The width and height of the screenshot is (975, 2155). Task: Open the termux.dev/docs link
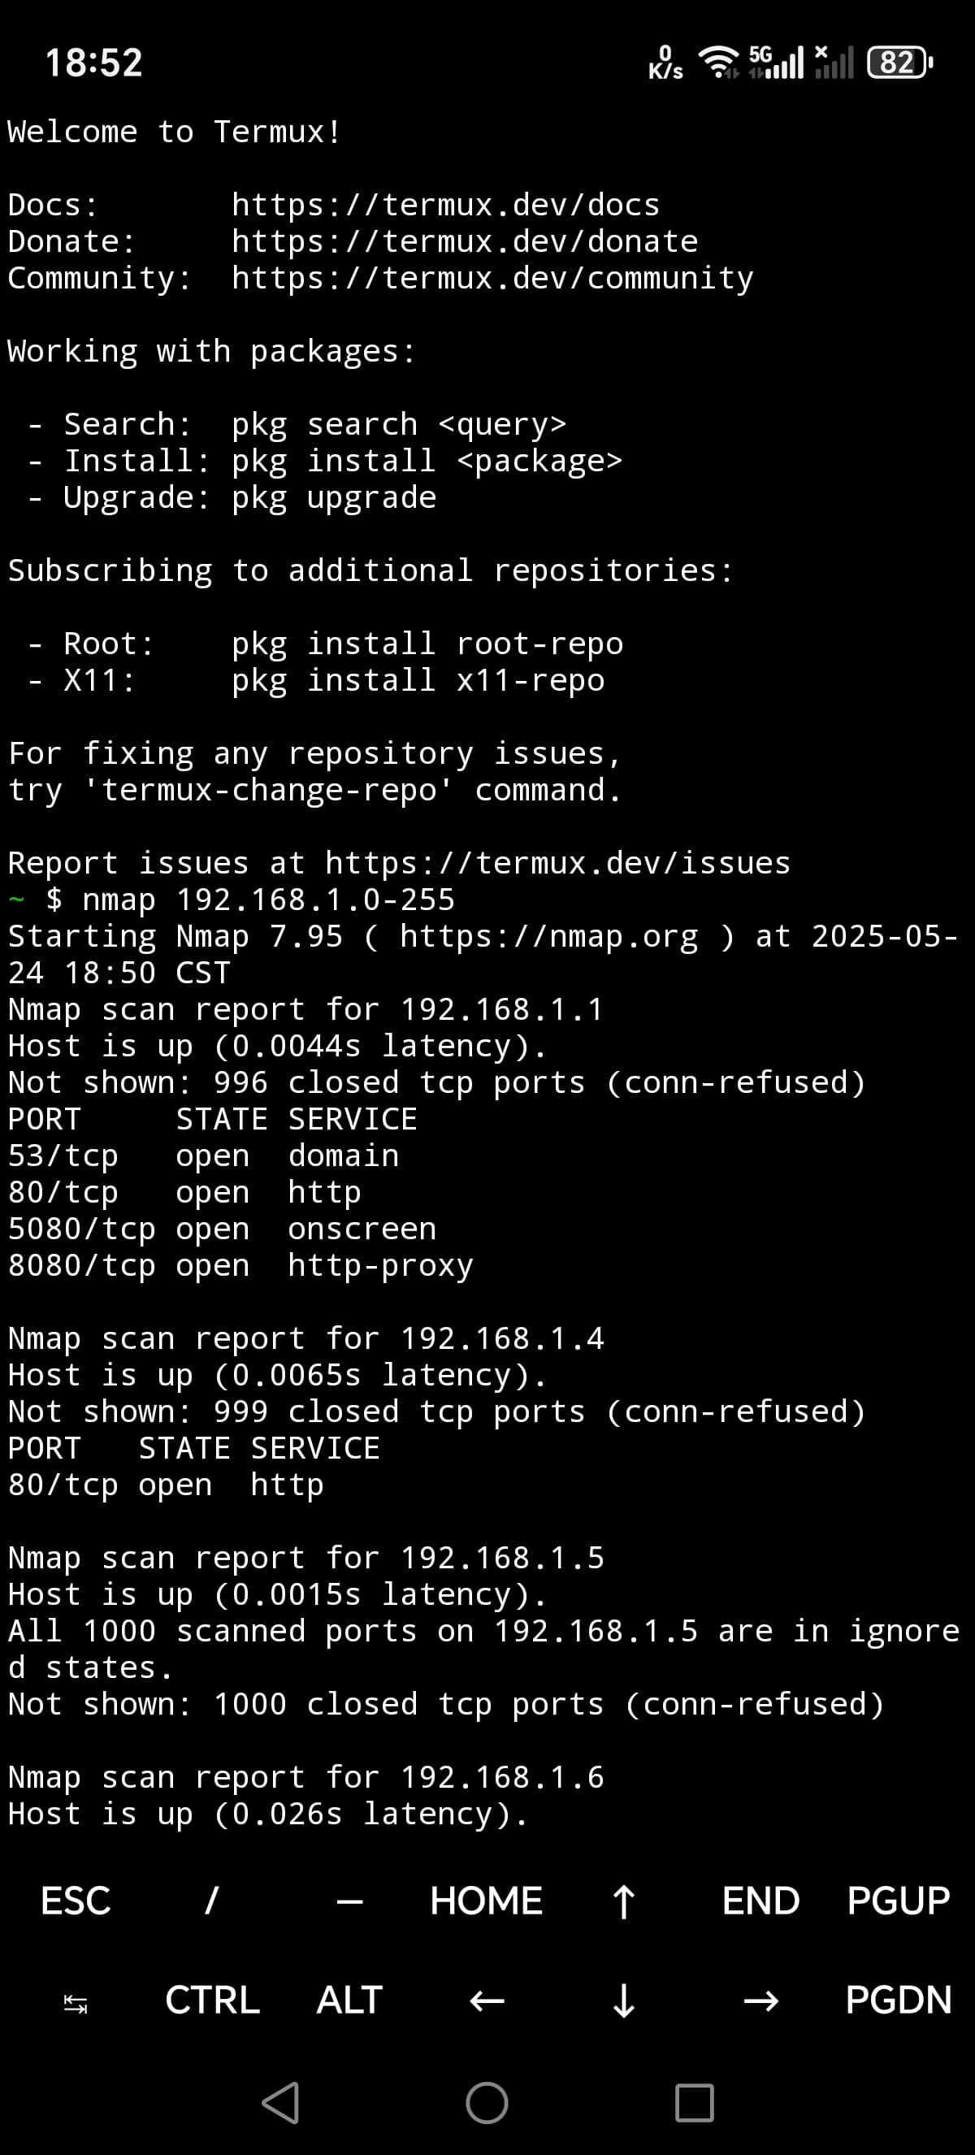(446, 205)
